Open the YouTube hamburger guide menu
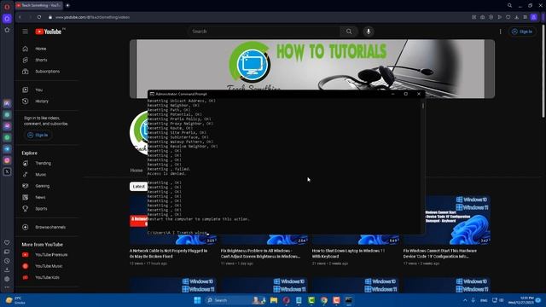 (x=25, y=32)
